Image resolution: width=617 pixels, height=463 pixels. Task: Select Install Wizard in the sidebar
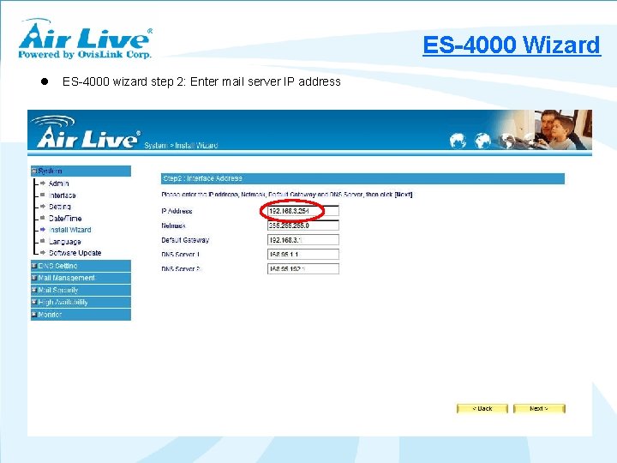(69, 230)
